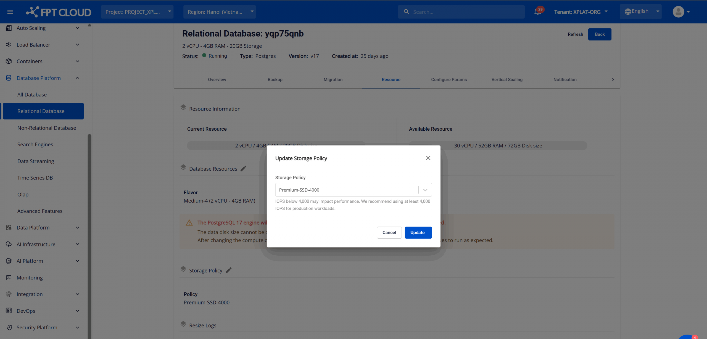The image size is (707, 339).
Task: Click the Cancel button
Action: tap(389, 233)
